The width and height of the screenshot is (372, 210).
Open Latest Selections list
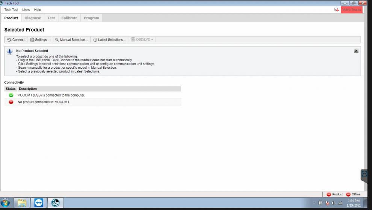coord(109,39)
